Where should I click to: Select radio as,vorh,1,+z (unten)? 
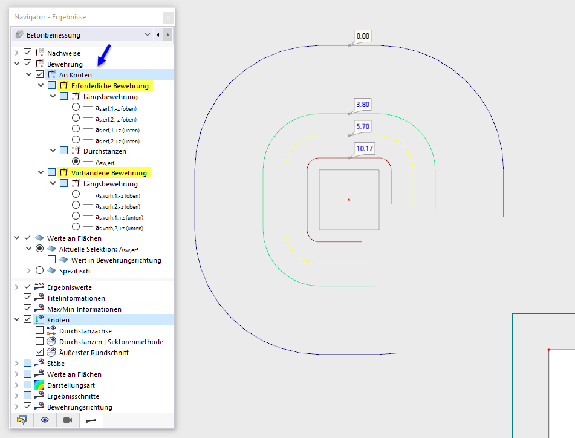(76, 216)
